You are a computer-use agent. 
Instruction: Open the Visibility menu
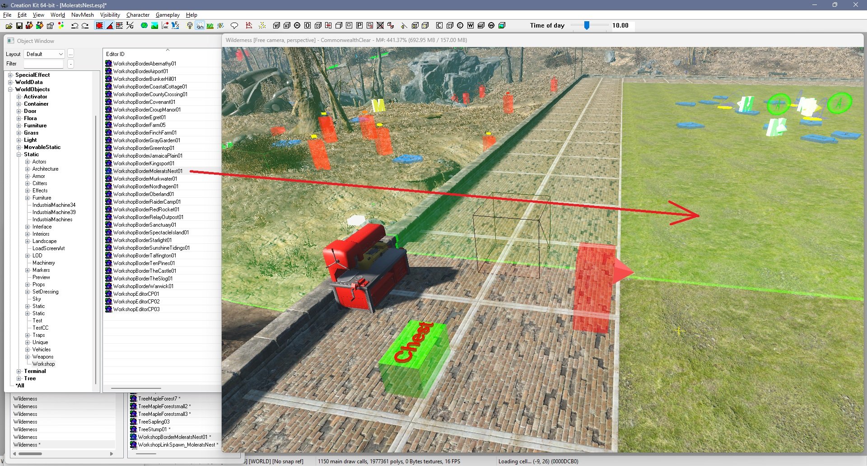point(110,15)
